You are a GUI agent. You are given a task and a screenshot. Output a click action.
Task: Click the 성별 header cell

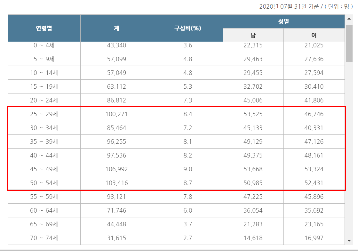[283, 21]
